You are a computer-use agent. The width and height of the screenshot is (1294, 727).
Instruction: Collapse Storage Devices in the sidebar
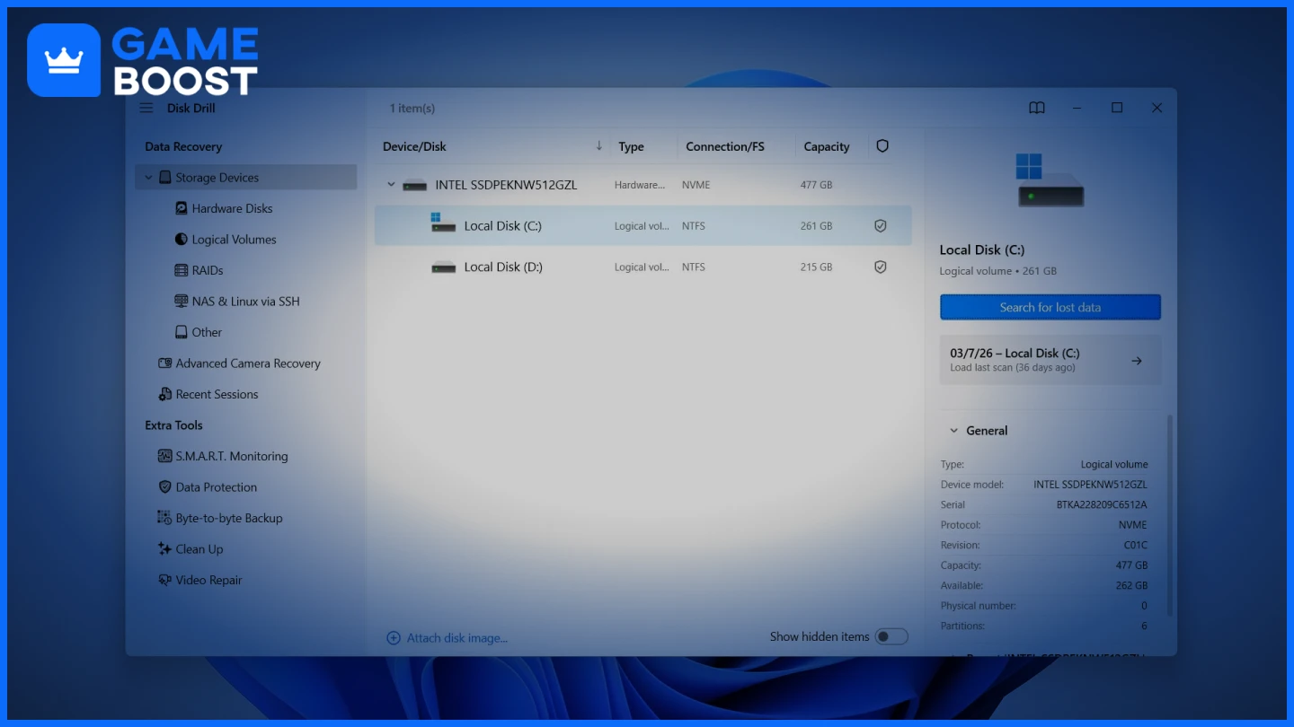149,177
